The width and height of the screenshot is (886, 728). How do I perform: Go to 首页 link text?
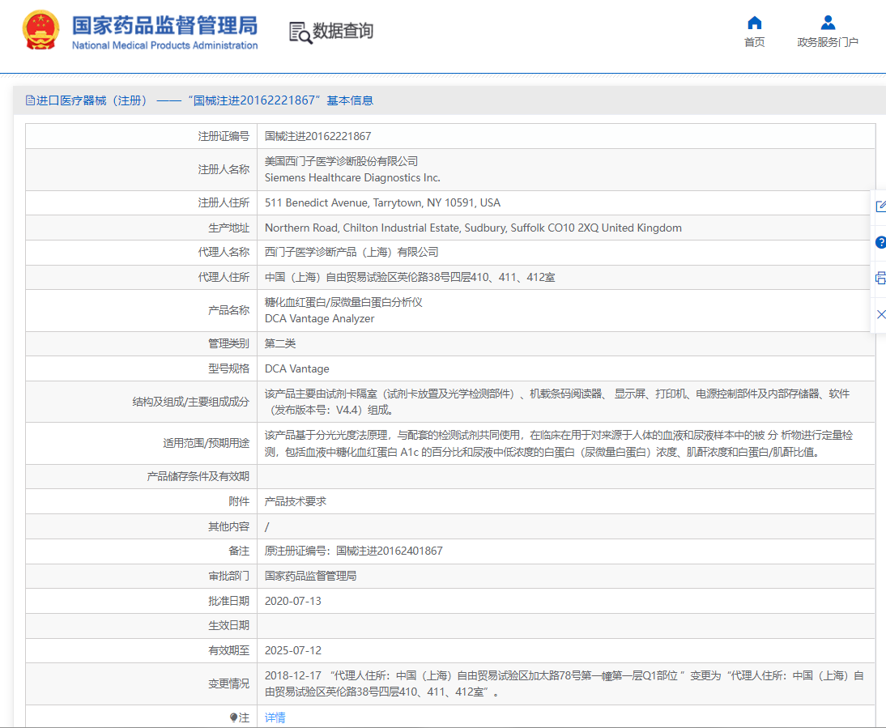[x=754, y=42]
